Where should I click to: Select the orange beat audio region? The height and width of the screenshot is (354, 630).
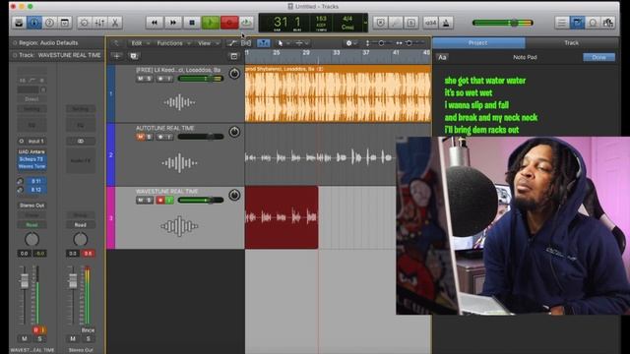coord(338,93)
